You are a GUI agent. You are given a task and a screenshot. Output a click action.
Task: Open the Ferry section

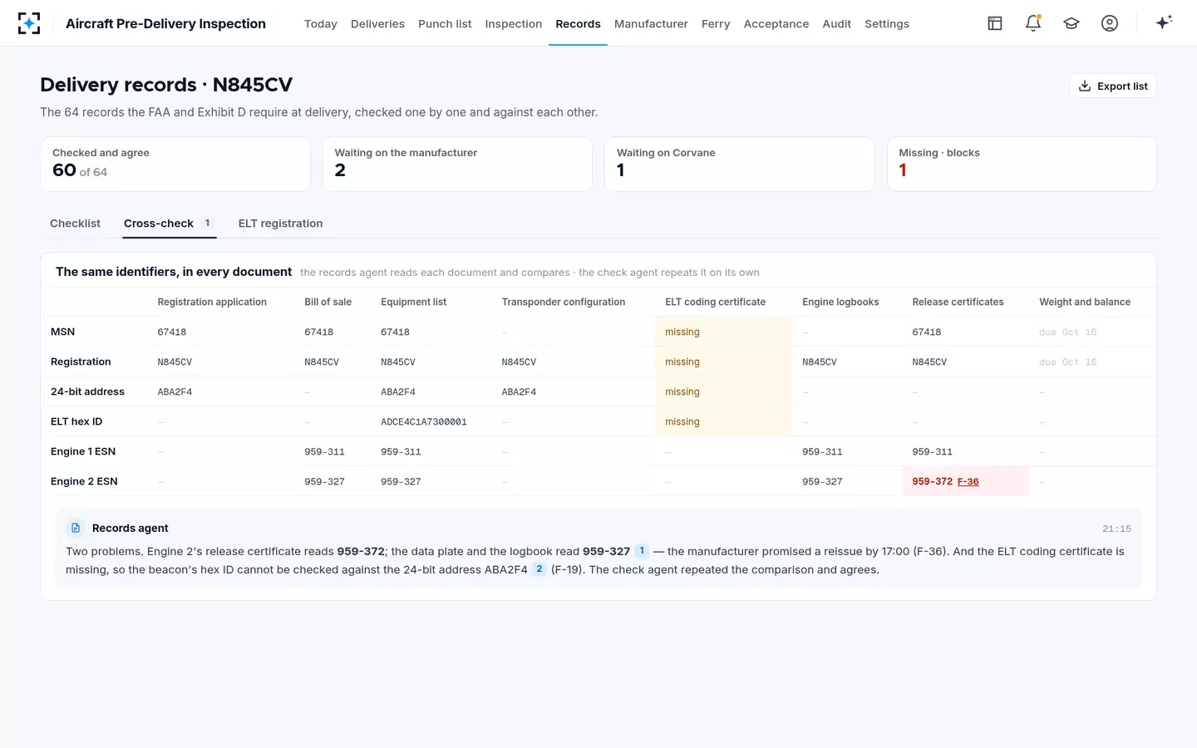coord(716,24)
